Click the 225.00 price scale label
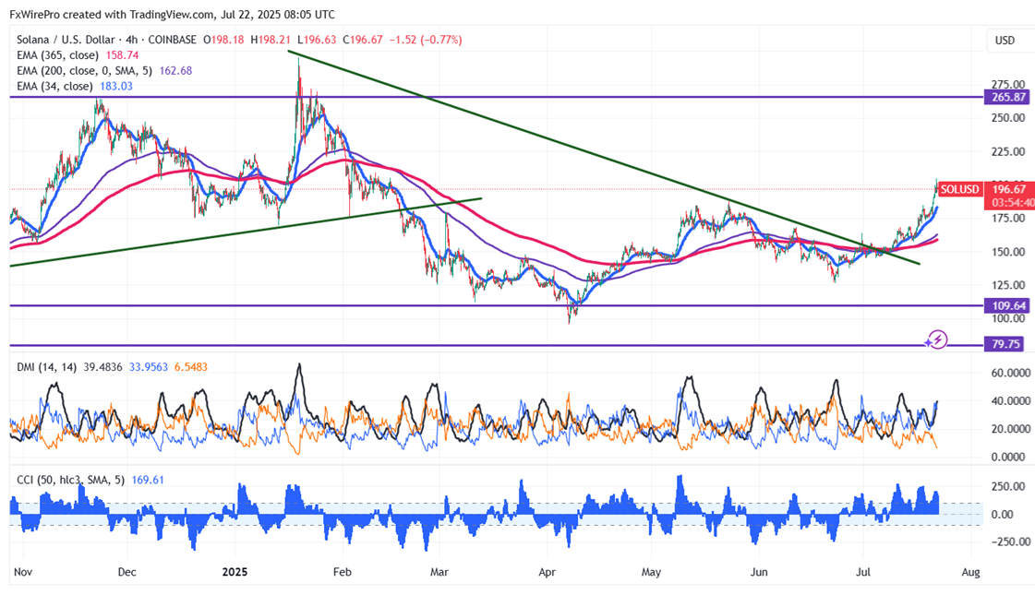This screenshot has width=1035, height=595. pos(1008,151)
